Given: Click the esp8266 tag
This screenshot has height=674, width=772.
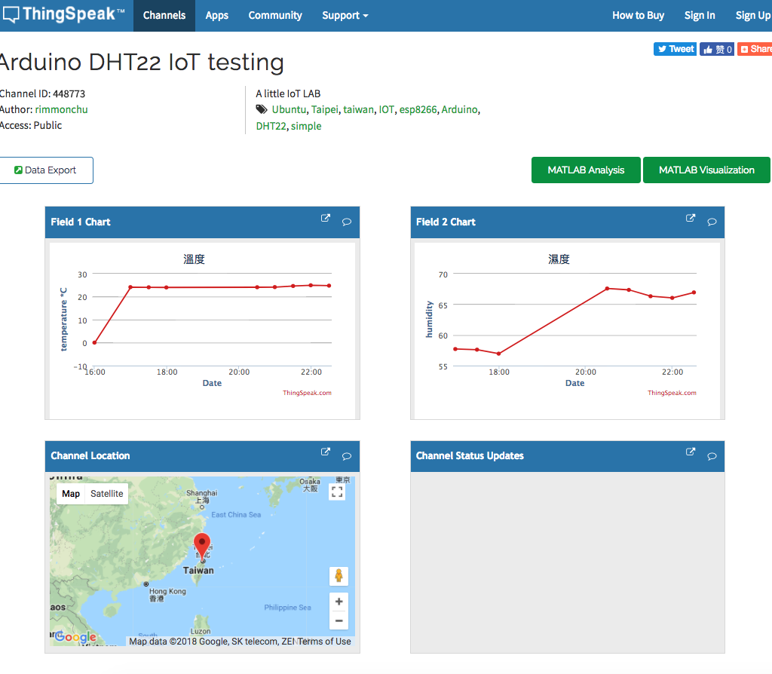Looking at the screenshot, I should pyautogui.click(x=418, y=109).
